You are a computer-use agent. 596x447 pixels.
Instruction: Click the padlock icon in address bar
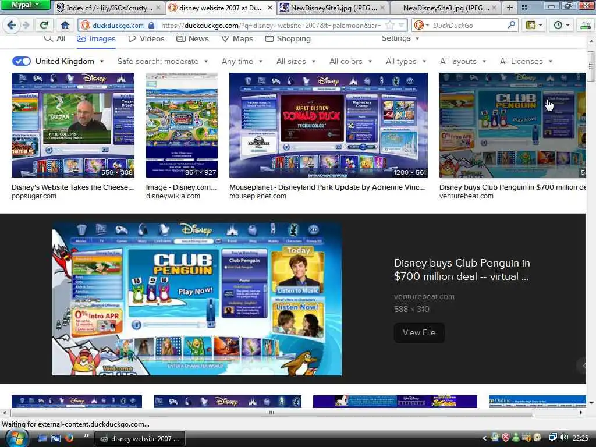click(151, 26)
